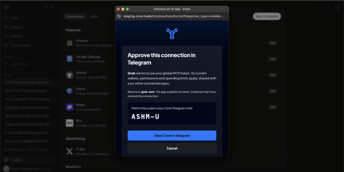Click New Connector in the background window
Viewport: 344px width, 172px height.
click(x=267, y=16)
